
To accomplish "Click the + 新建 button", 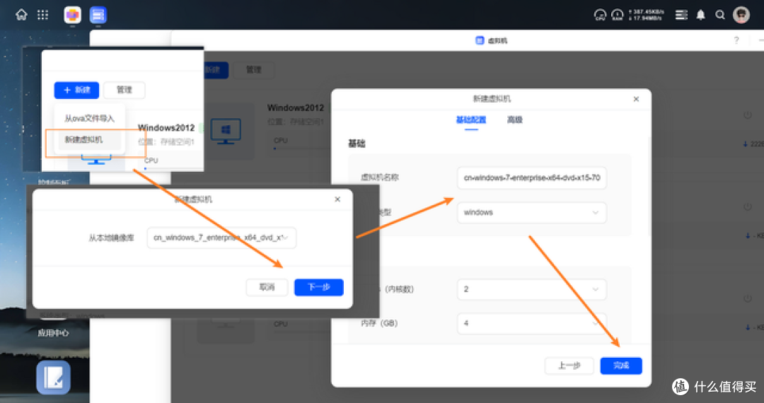I will [76, 90].
